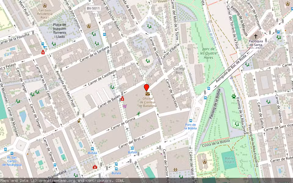Image resolution: width=293 pixels, height=183 pixels.
Task: Click the bus stop icon near Parròquia de Santa Clara
Action: coord(278,32)
